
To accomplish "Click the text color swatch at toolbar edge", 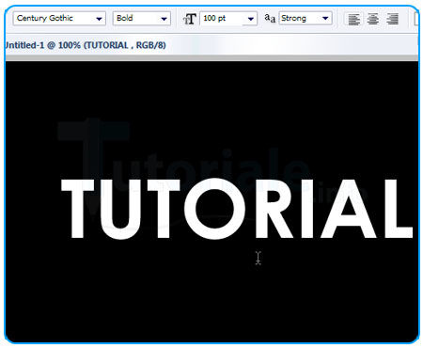I will pyautogui.click(x=416, y=19).
